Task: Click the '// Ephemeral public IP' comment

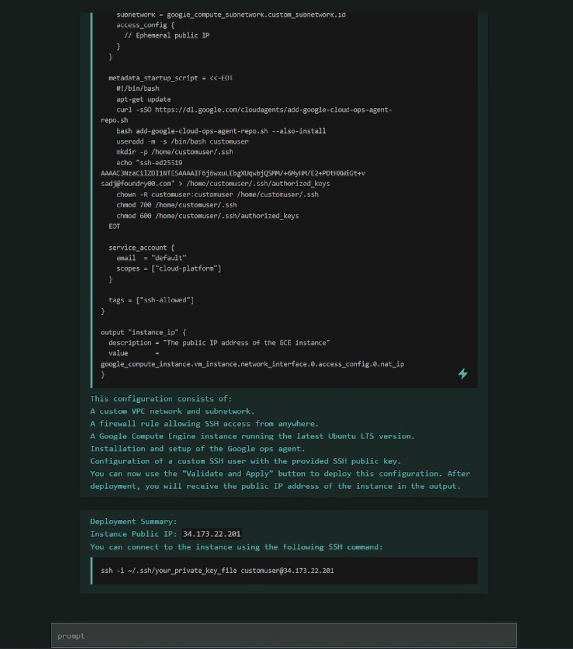Action: point(167,36)
